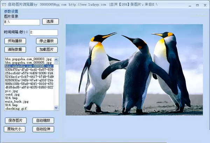Click the 清除数据 clear data button
This screenshot has width=210, height=143.
15,50
